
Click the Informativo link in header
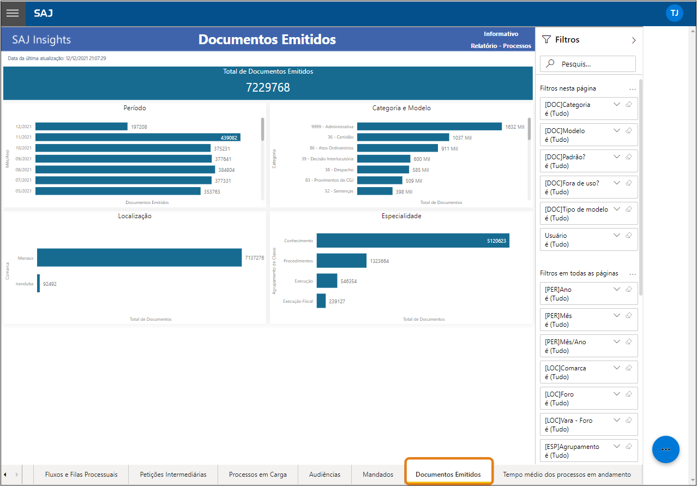[x=501, y=34]
